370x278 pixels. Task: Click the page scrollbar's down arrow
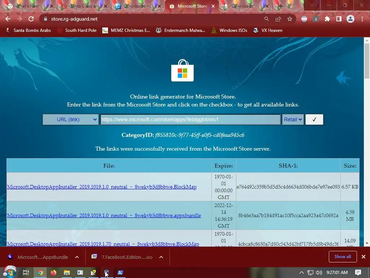pos(367,243)
